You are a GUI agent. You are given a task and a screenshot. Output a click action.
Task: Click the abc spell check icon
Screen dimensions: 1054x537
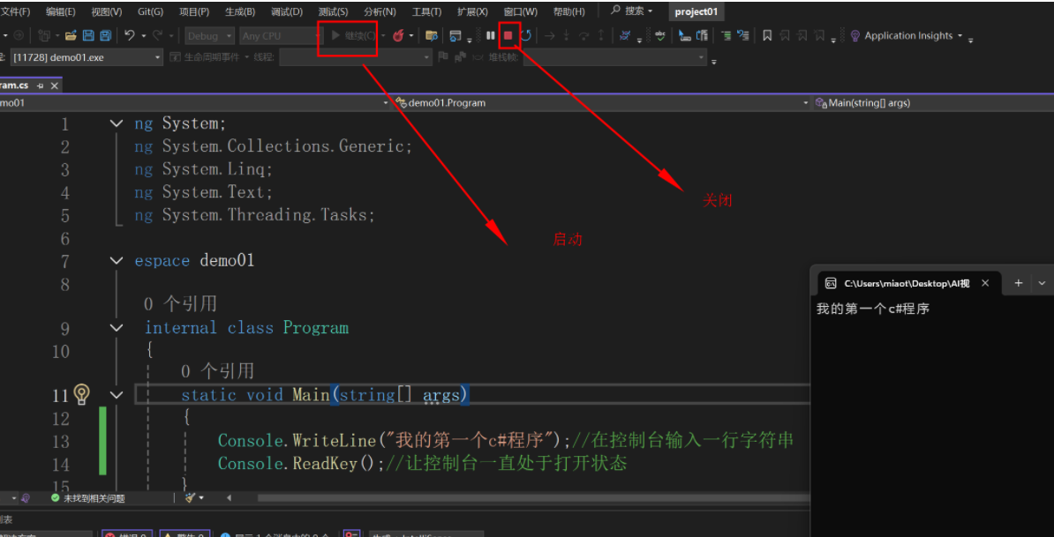point(660,35)
